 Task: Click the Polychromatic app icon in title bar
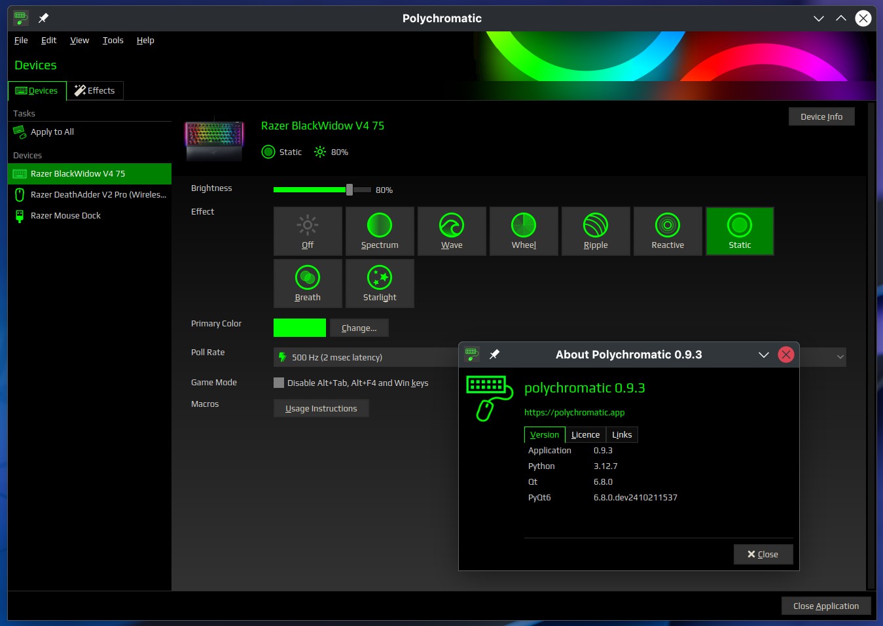(21, 18)
